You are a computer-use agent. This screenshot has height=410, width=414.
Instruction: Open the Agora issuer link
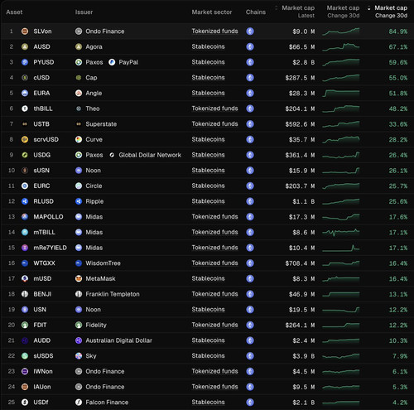coord(94,46)
